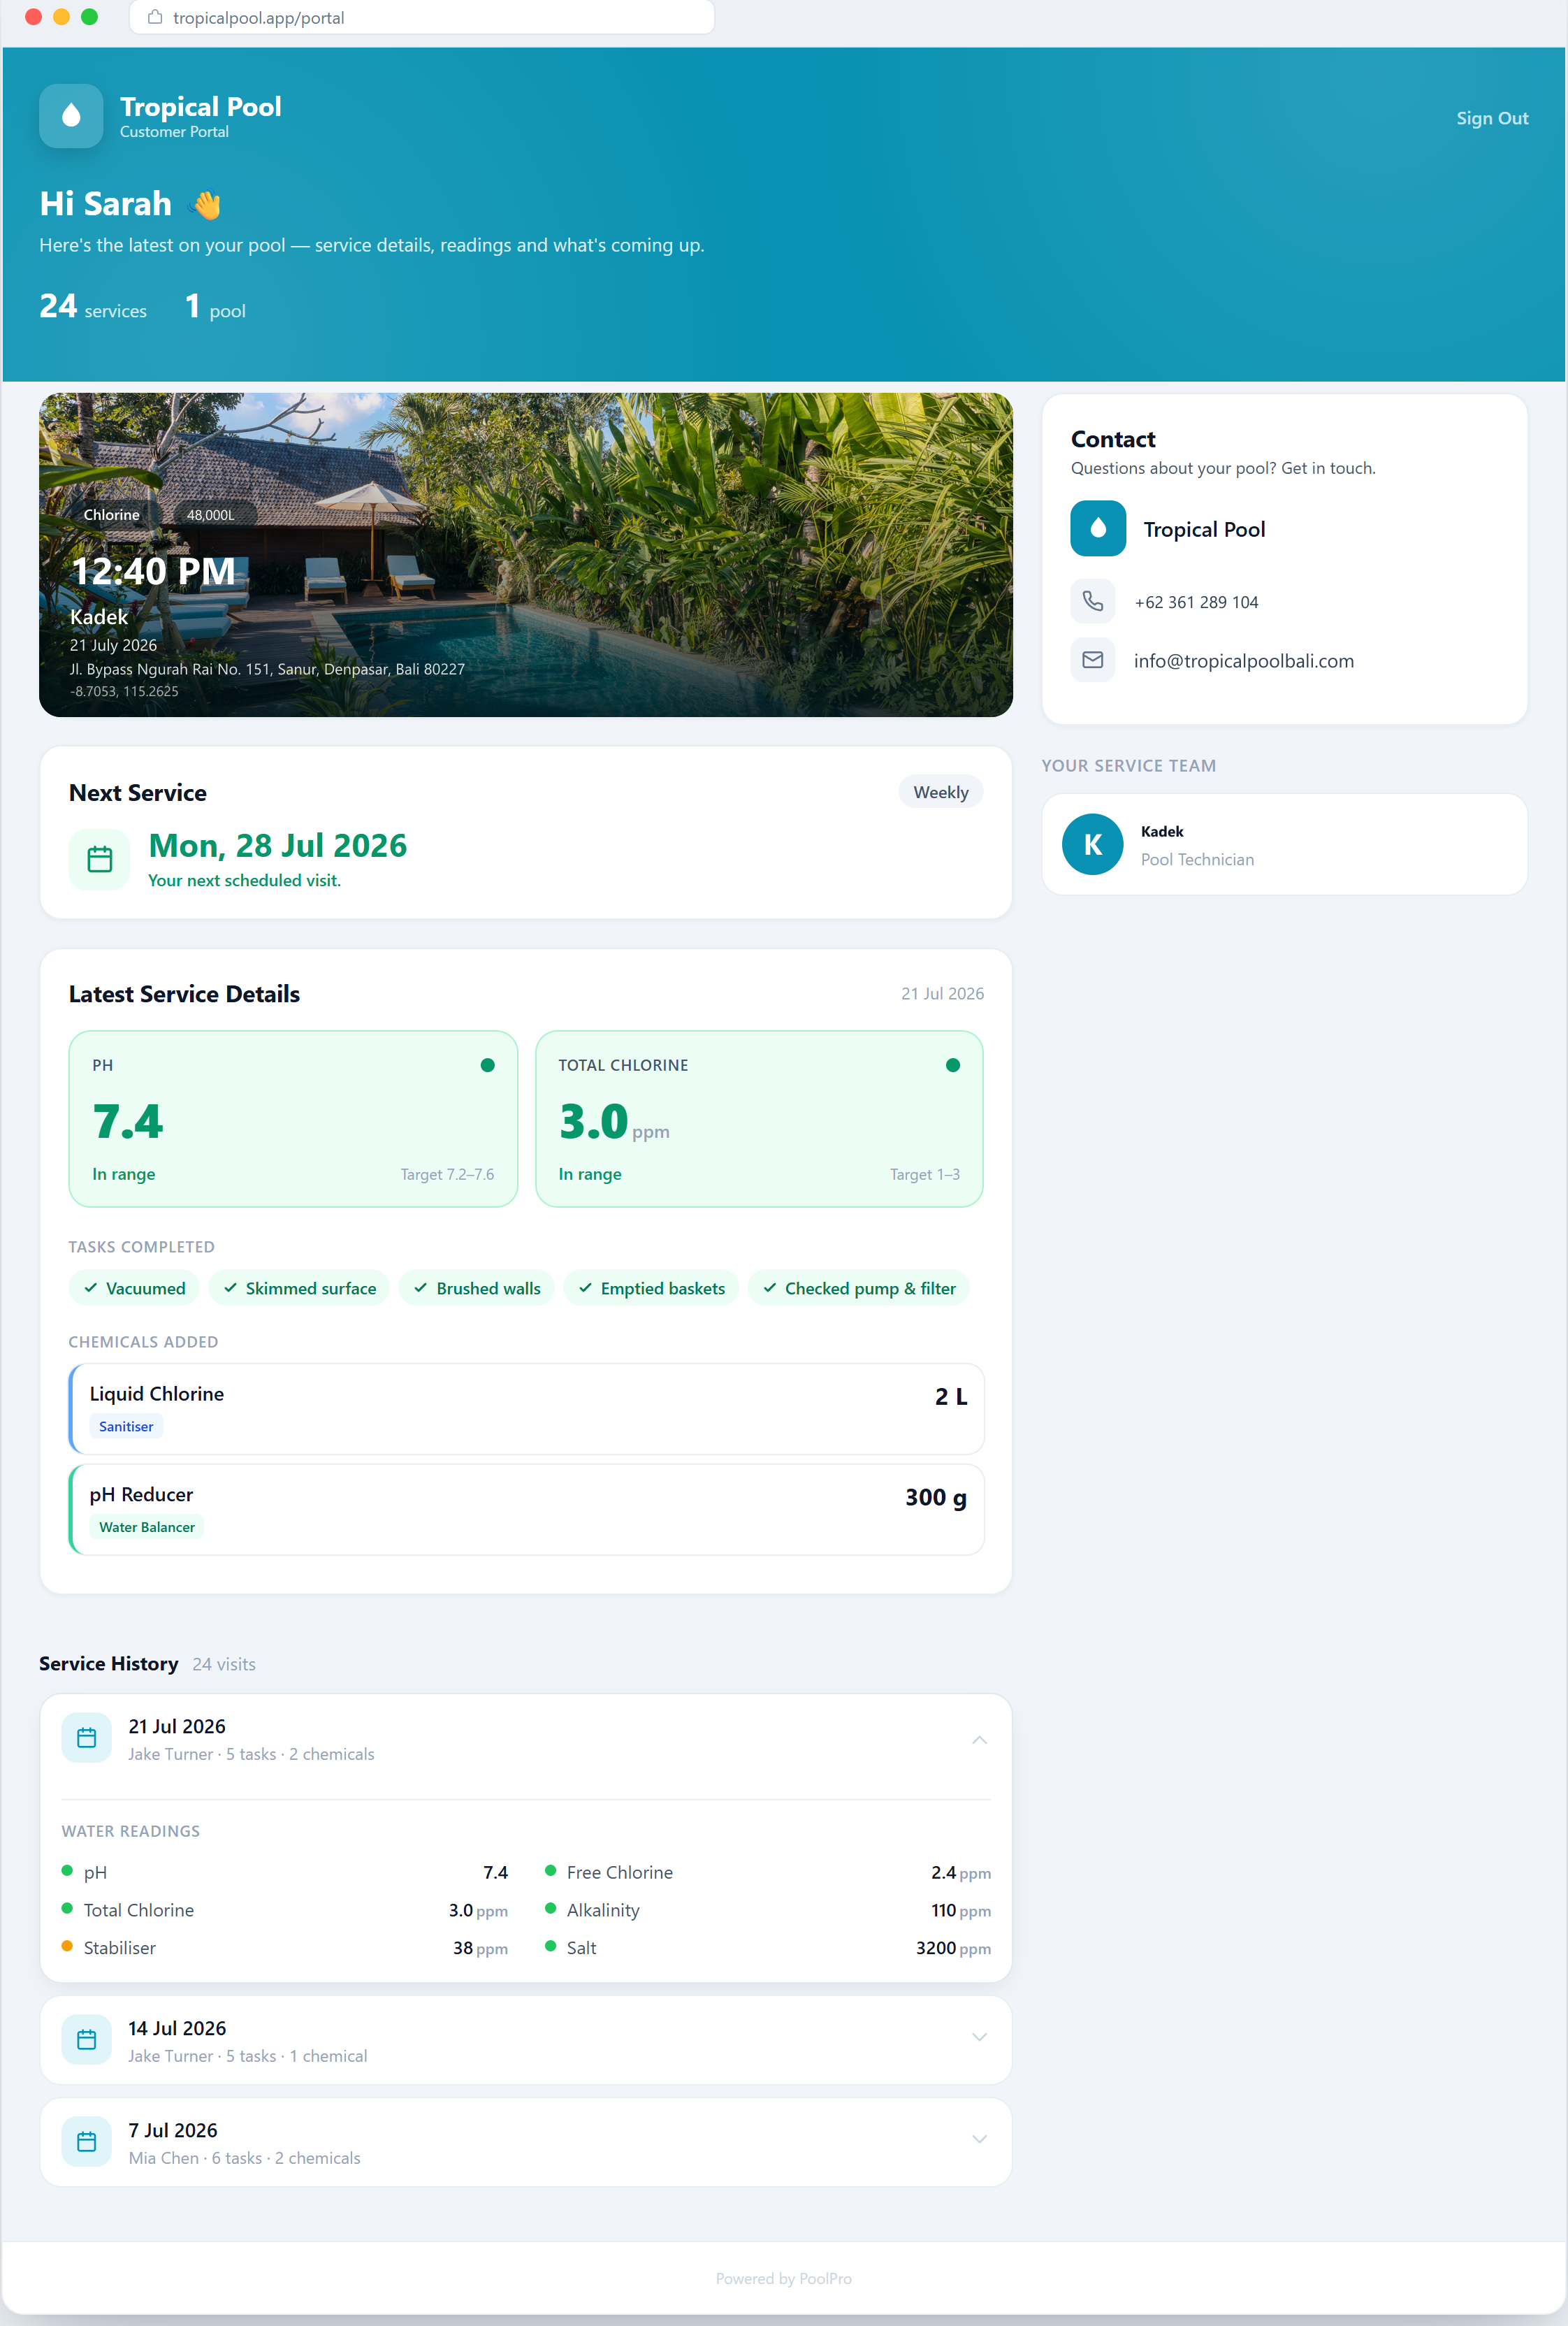Open the pool photo banner
This screenshot has height=2326, width=1568.
coord(526,554)
